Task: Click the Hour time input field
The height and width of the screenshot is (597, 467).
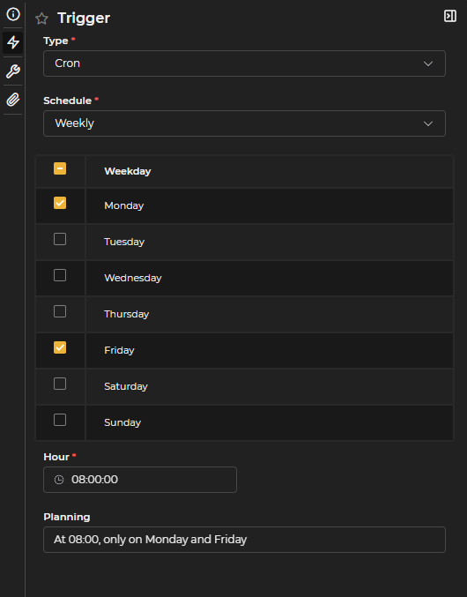Action: point(140,480)
